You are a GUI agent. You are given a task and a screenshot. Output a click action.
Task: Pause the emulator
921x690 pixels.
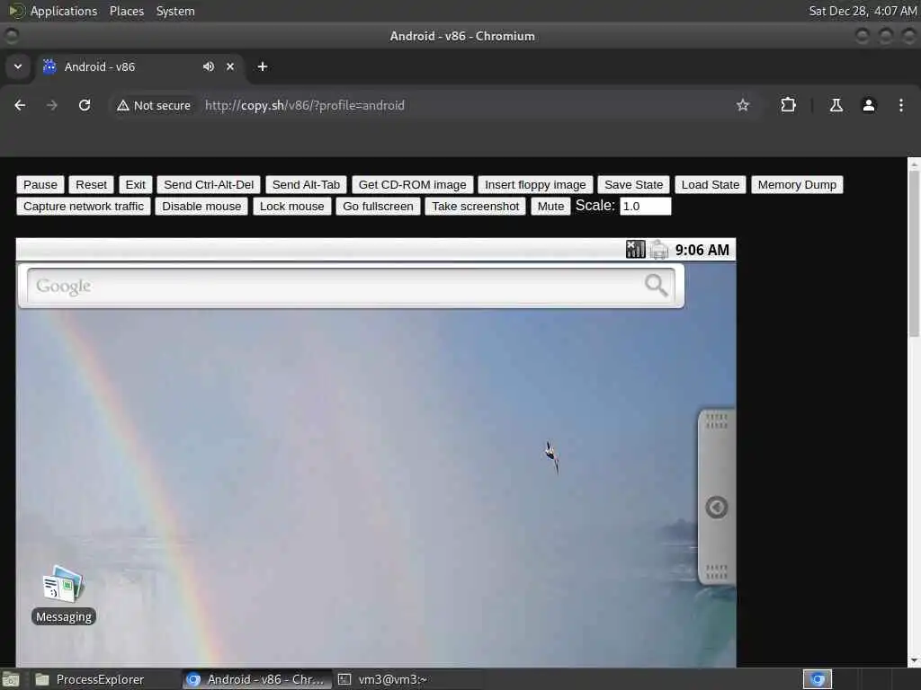click(40, 185)
